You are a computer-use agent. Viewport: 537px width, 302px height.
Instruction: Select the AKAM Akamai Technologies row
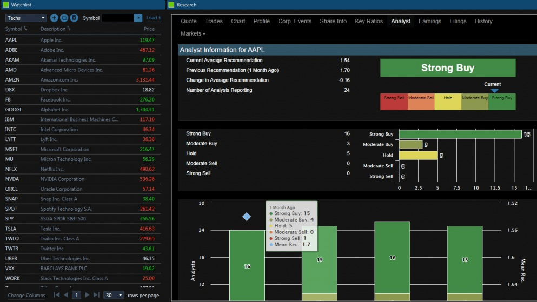[x=83, y=60]
